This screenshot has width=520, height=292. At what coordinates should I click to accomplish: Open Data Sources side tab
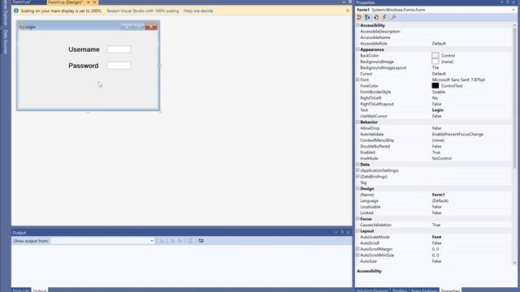[x=5, y=41]
